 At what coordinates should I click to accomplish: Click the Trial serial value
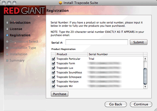tap(91, 59)
